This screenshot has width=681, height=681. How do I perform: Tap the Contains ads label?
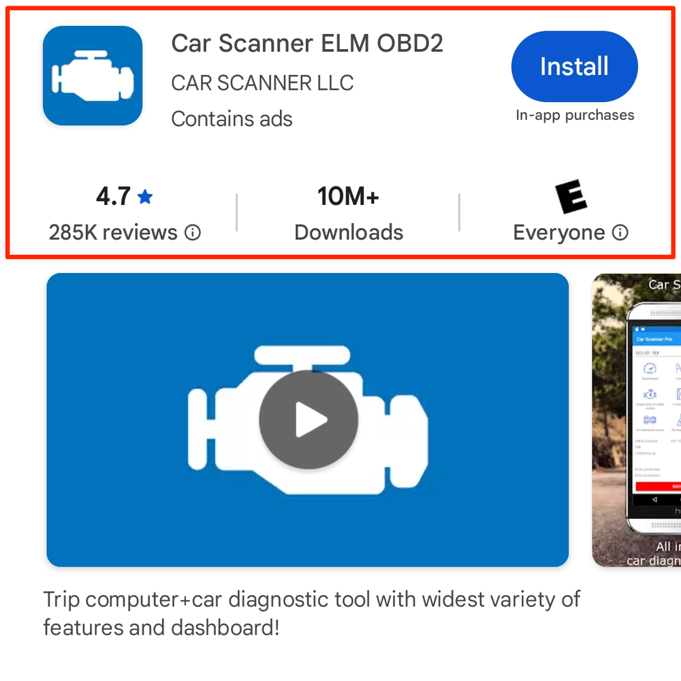232,119
